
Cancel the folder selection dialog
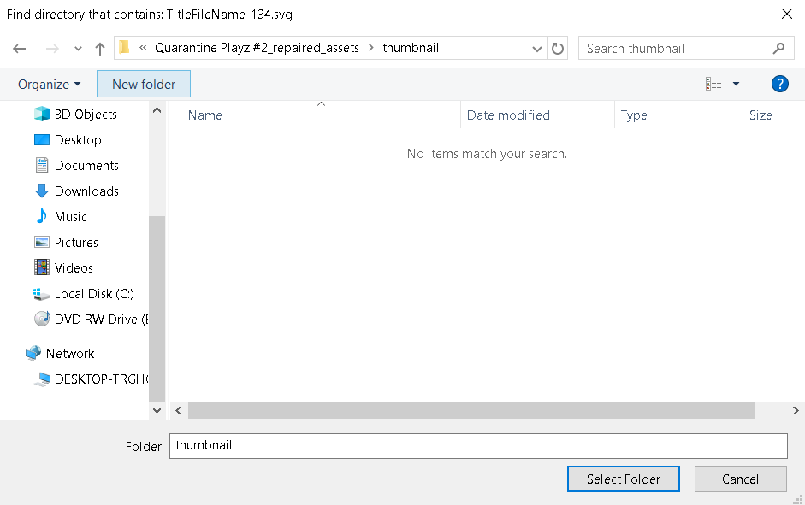(x=740, y=479)
